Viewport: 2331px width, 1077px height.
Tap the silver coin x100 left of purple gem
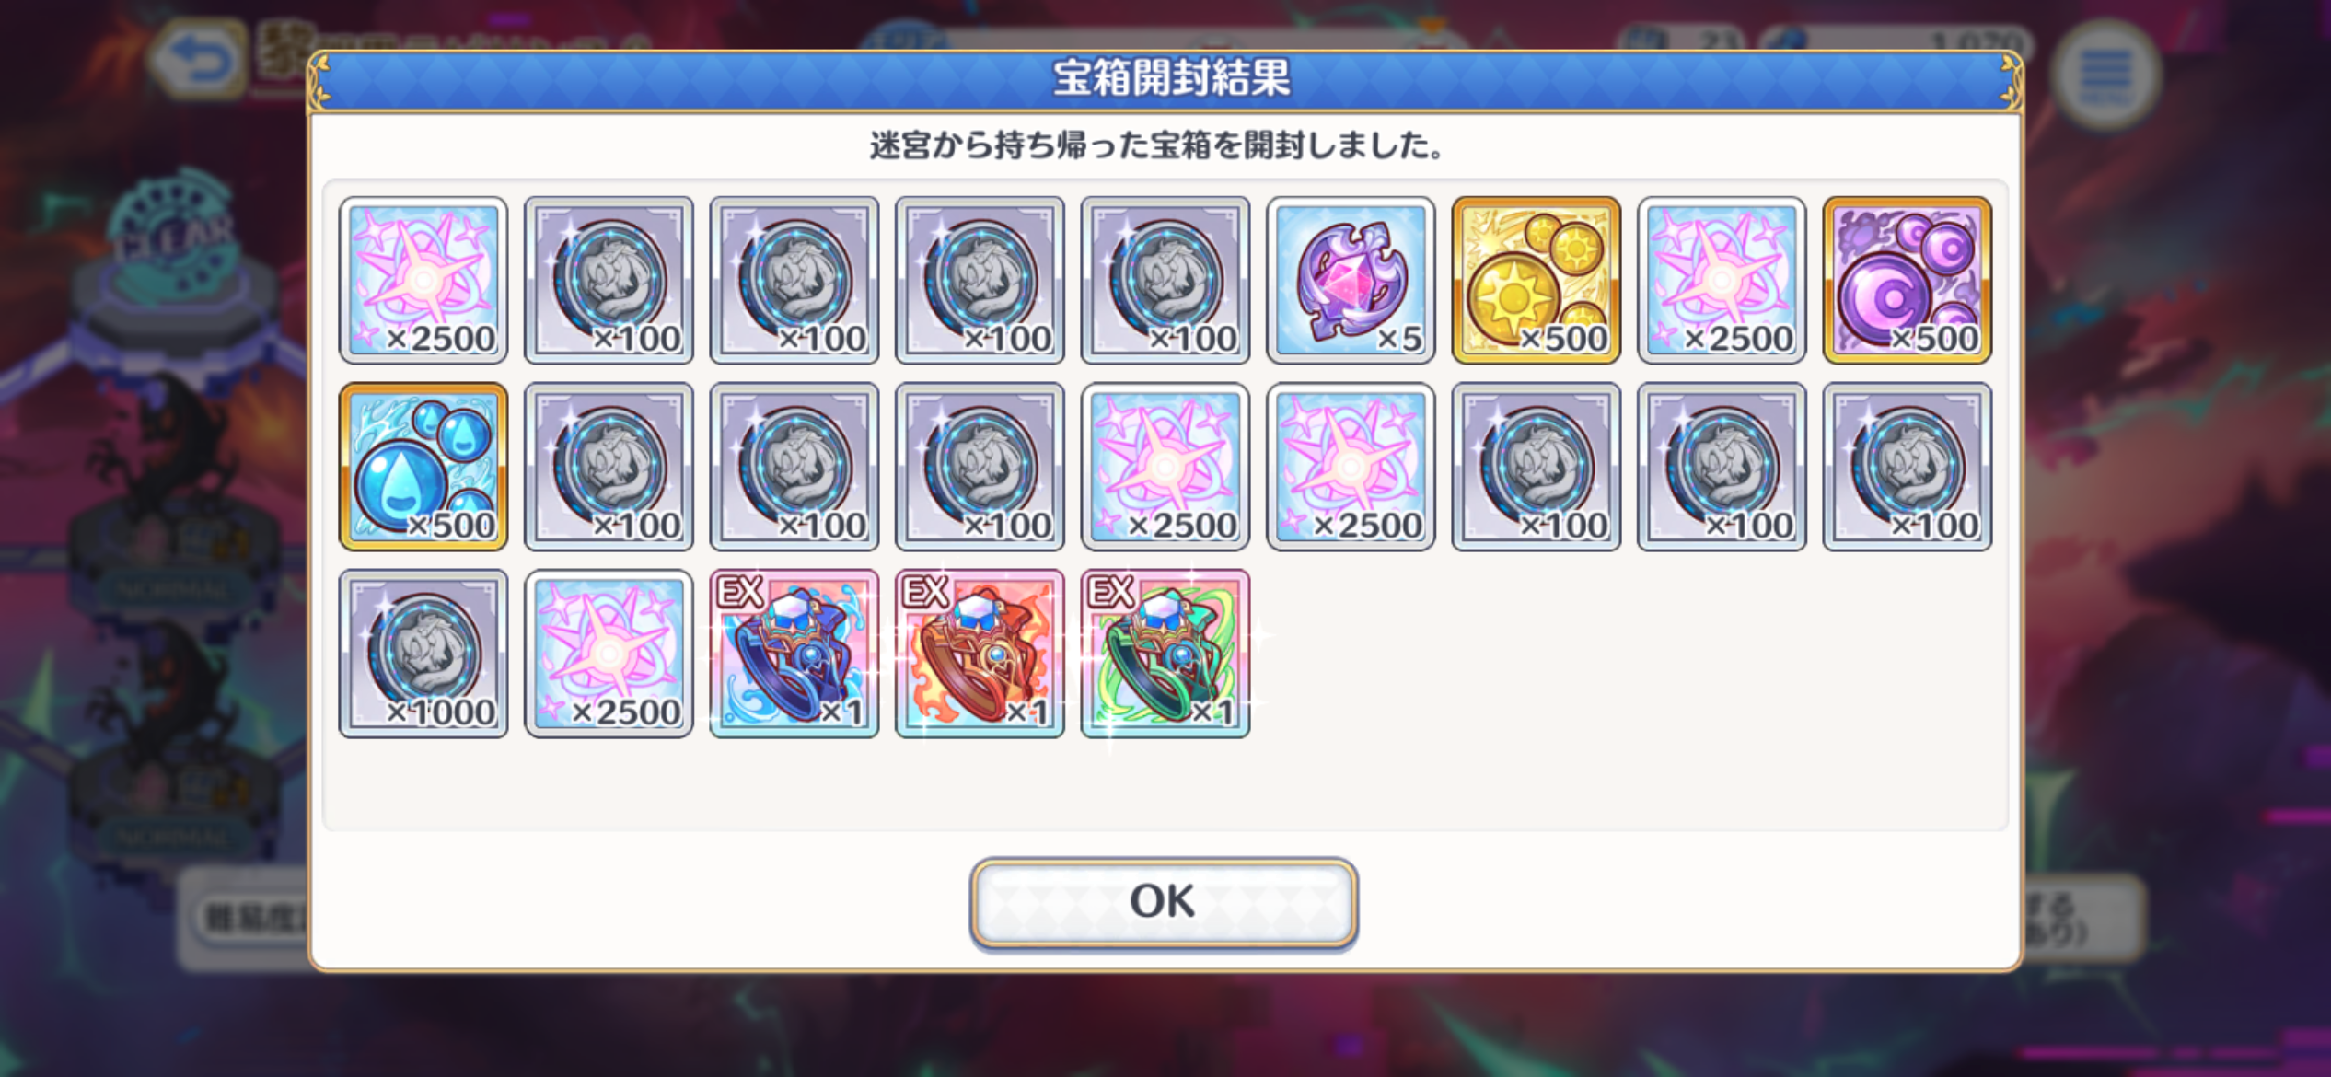pos(1165,280)
